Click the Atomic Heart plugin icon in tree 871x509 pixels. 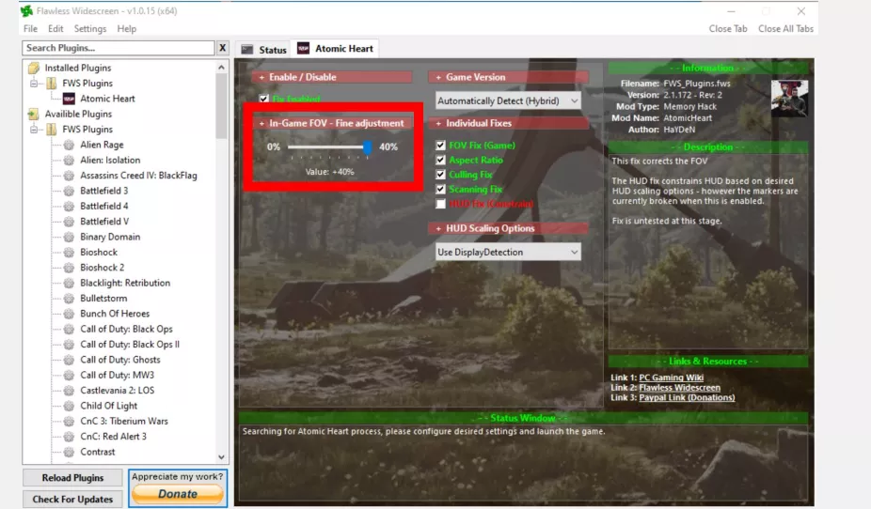click(x=69, y=99)
